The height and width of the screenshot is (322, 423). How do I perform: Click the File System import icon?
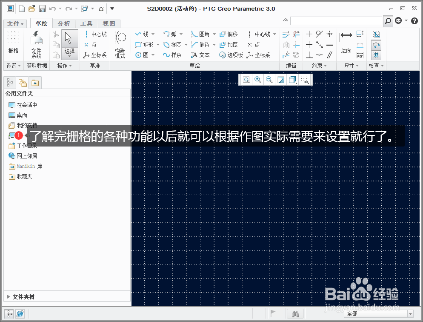pos(36,44)
